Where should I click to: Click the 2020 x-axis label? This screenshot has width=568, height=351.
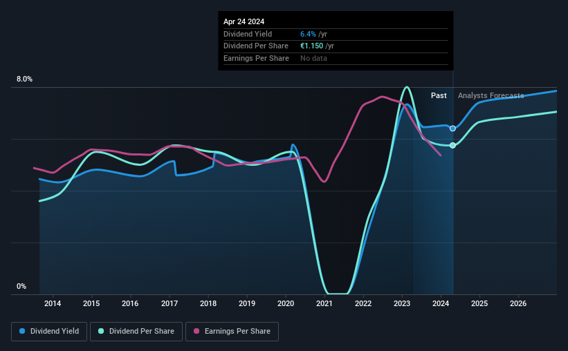(286, 303)
